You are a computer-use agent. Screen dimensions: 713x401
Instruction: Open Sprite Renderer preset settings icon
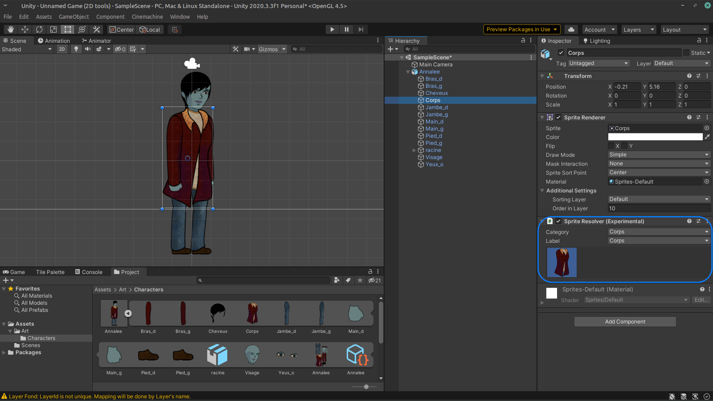pyautogui.click(x=698, y=117)
